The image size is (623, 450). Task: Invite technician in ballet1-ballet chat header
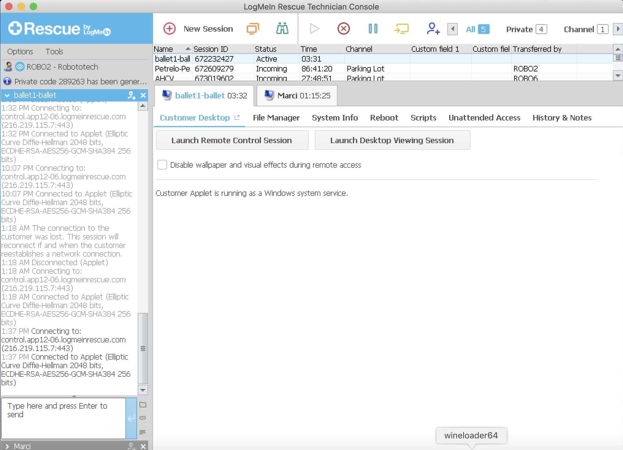click(132, 95)
